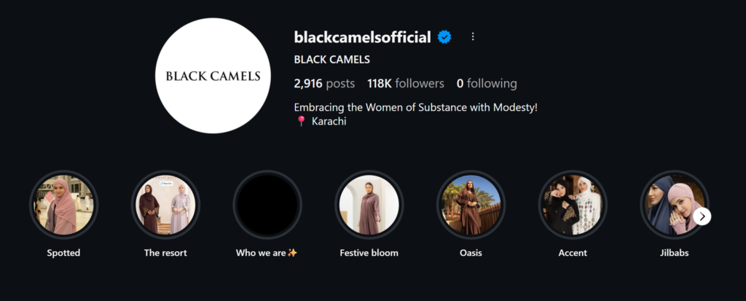View the Festive bloom highlight
The height and width of the screenshot is (301, 746).
[x=369, y=205]
